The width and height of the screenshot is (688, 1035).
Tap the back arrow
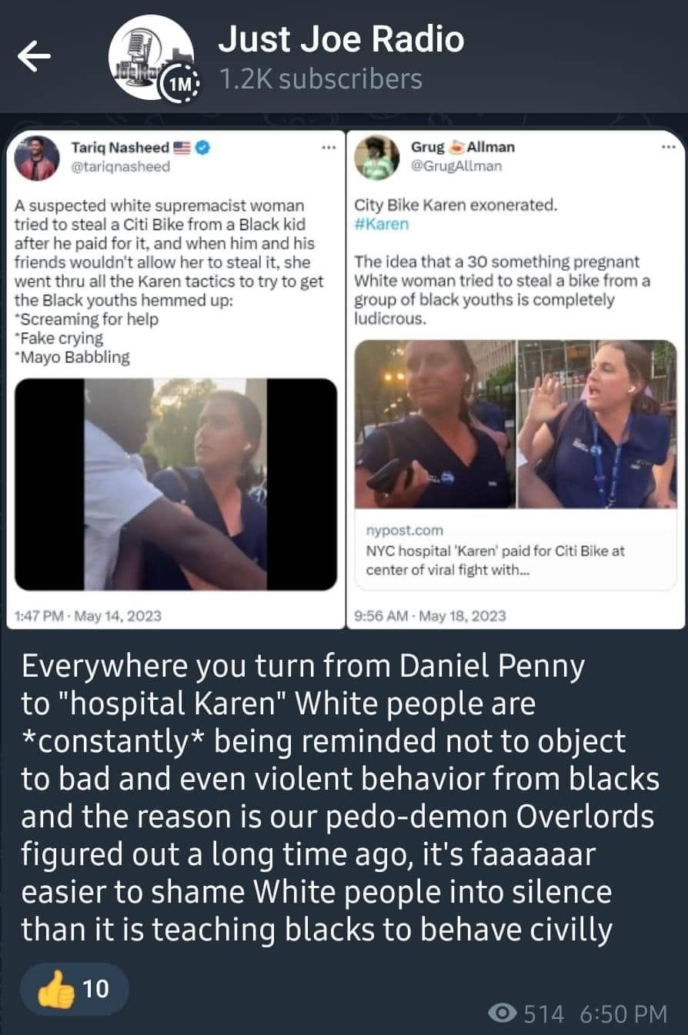[x=34, y=56]
